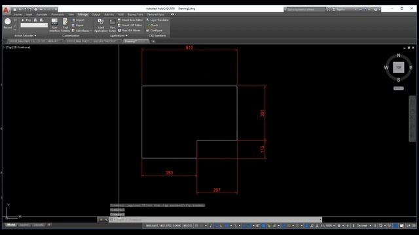This screenshot has height=235, width=419.
Task: Open the Visual Basic Editor
Action: [130, 20]
